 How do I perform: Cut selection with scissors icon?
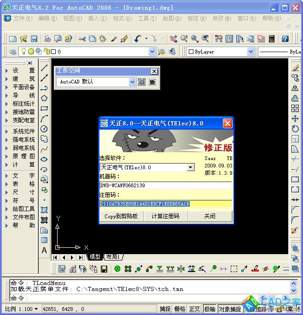click(82, 39)
